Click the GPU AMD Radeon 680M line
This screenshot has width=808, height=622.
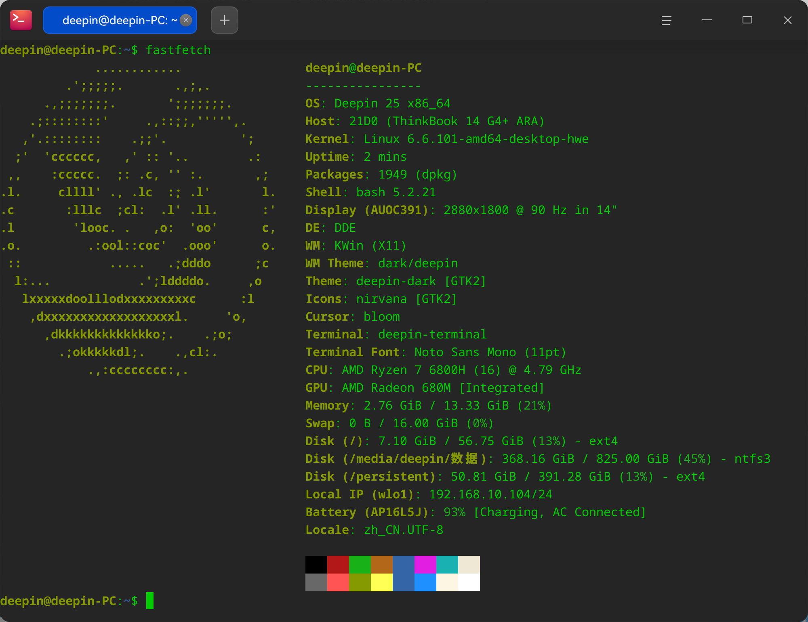(425, 388)
